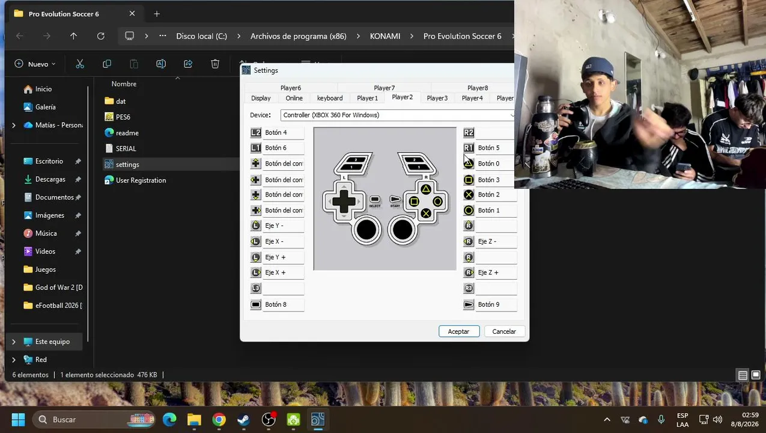Click the R3 button icon

click(469, 288)
